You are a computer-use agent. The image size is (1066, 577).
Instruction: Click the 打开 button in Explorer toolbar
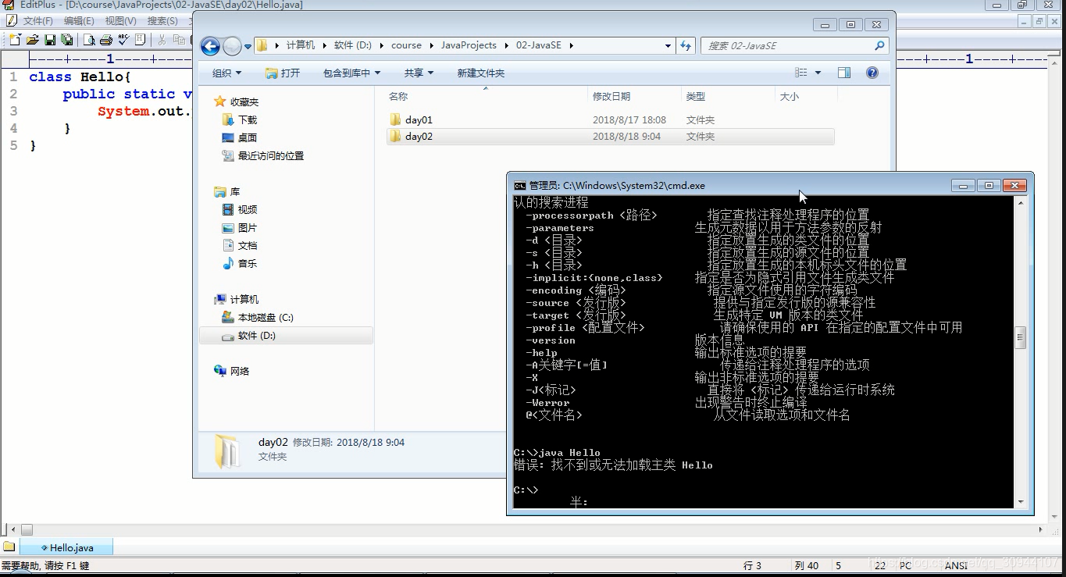(283, 73)
